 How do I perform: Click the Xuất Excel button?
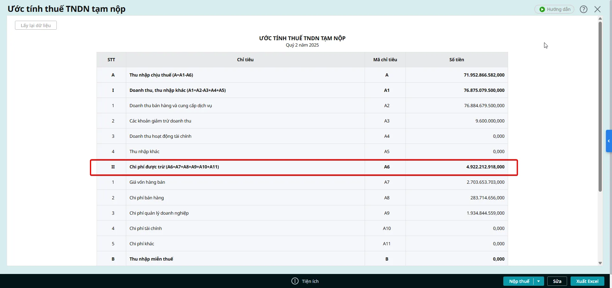[x=587, y=281]
